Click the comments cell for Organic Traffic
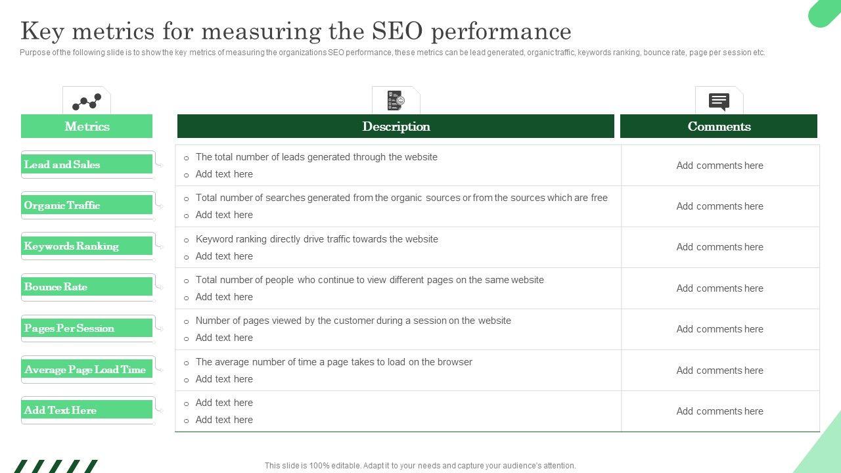 [719, 206]
